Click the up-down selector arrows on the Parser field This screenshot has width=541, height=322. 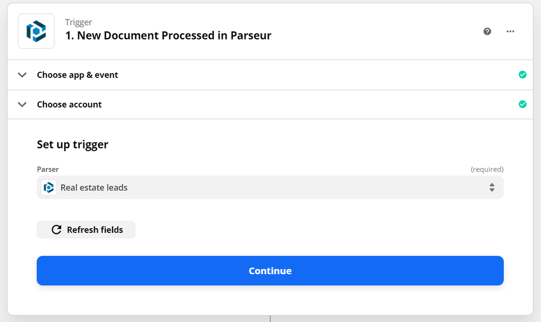(492, 187)
